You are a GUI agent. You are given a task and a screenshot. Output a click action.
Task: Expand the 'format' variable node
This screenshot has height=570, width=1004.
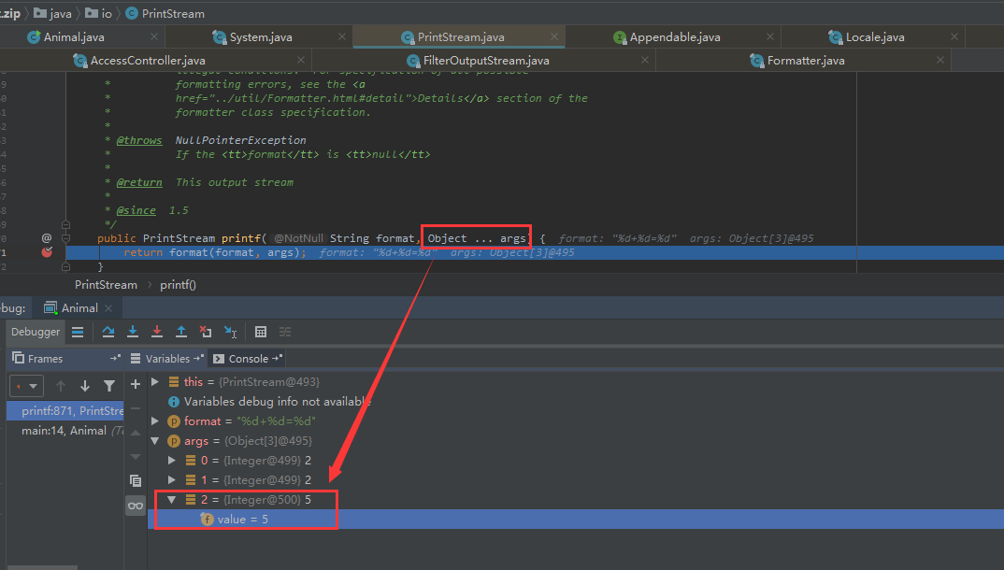pos(155,420)
